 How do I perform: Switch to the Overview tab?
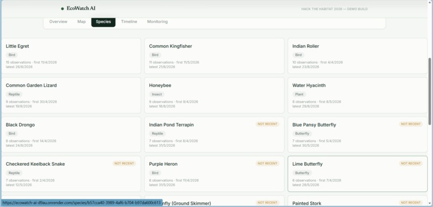click(x=58, y=21)
